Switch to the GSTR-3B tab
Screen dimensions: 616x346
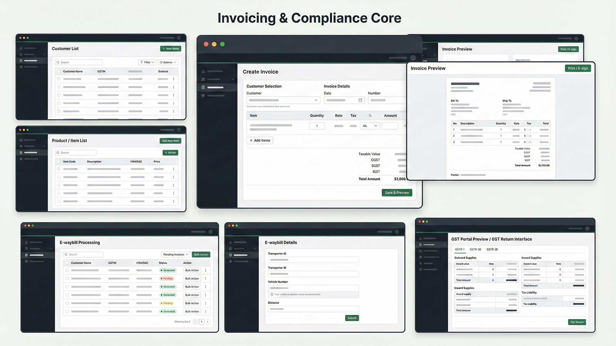(475, 249)
